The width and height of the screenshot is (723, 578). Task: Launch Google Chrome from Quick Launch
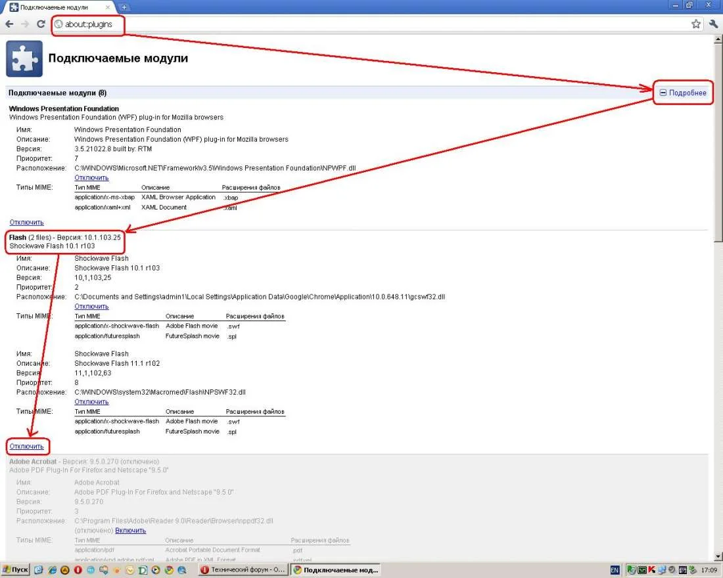tap(169, 570)
